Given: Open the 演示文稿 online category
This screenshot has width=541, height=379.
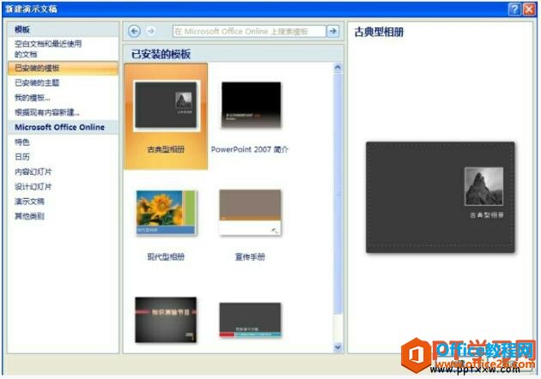Looking at the screenshot, I should 29,202.
